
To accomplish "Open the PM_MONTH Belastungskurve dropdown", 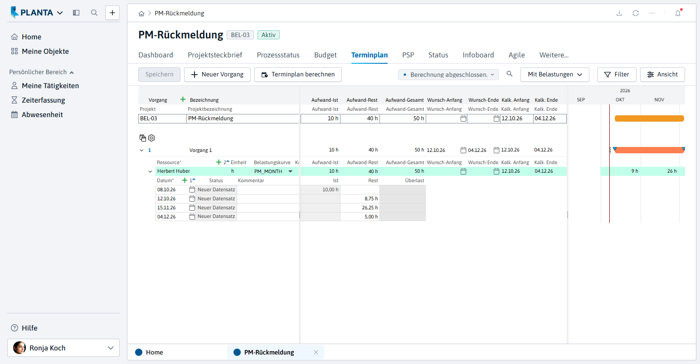I will pyautogui.click(x=291, y=171).
